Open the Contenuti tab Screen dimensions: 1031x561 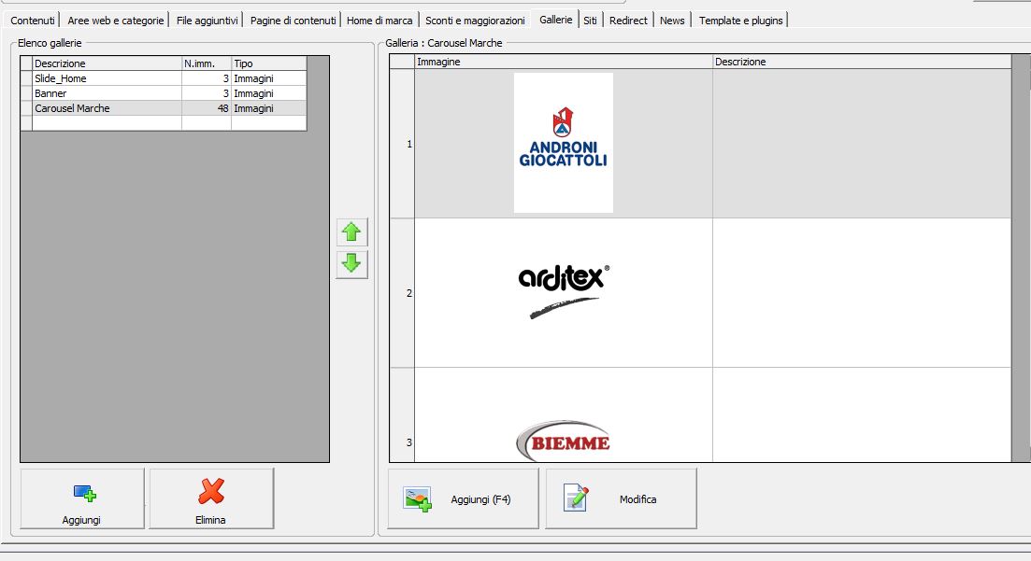pos(32,21)
